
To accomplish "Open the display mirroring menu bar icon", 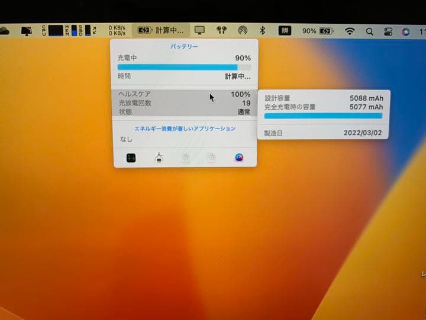I will pos(200,30).
